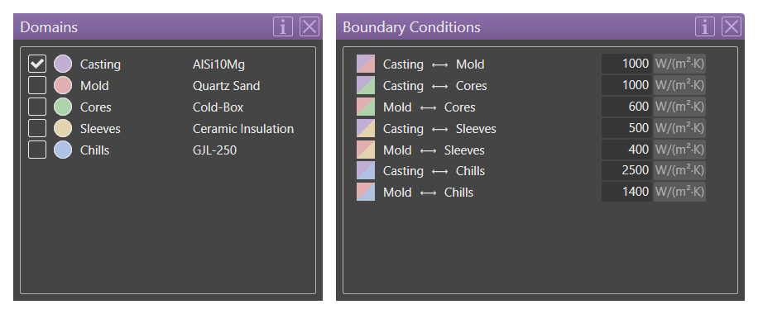Check the Sleeves domain checkbox
Screen dimensions: 758x314
[37, 129]
